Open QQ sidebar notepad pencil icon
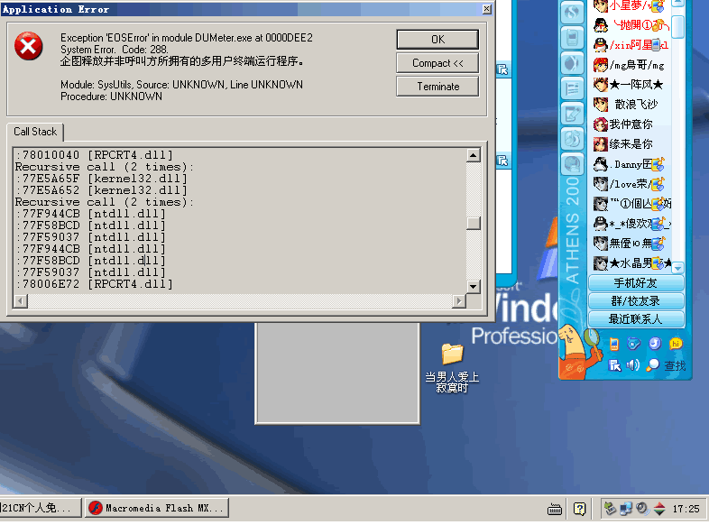Image resolution: width=709 pixels, height=525 pixels. [572, 114]
